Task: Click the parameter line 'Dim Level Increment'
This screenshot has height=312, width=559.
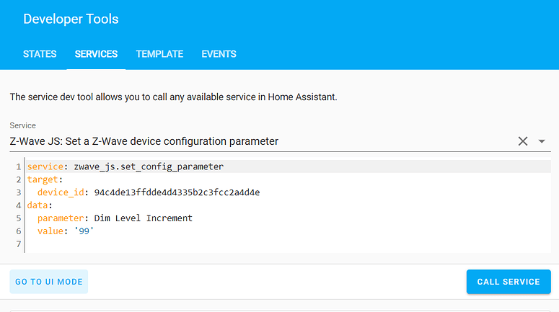Action: click(x=115, y=218)
